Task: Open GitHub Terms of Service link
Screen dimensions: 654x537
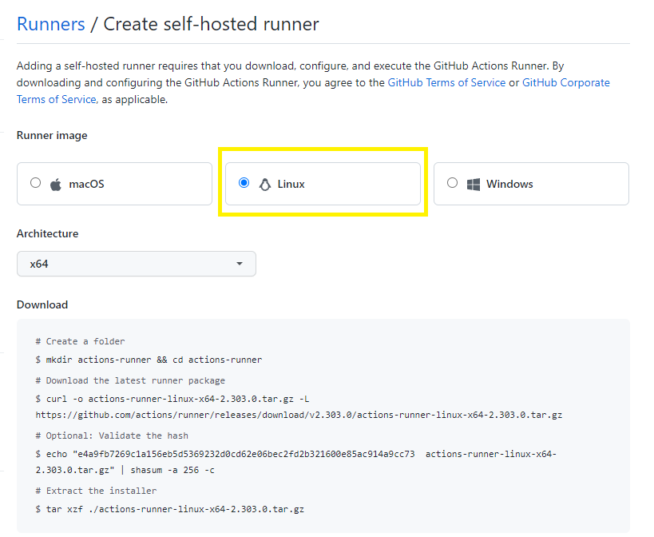Action: pos(446,82)
